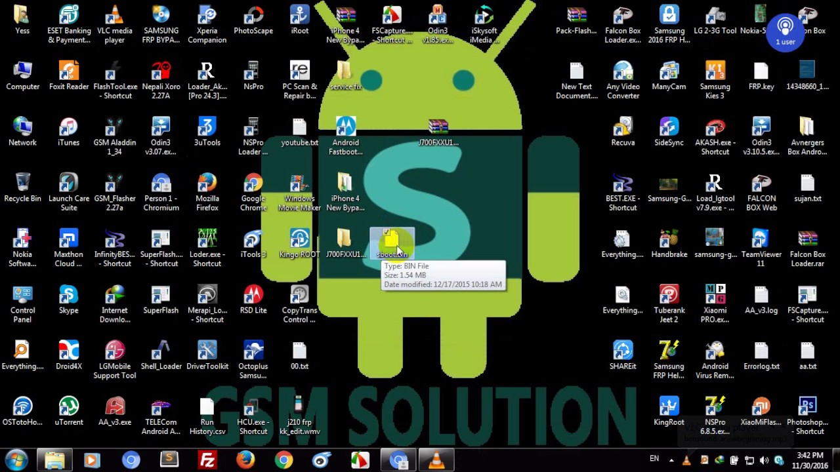Select the sujan.txt file

807,187
